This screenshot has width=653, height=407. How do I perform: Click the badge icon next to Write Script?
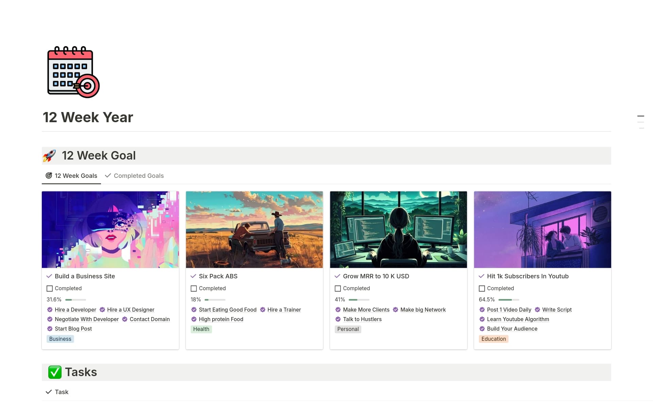(537, 310)
